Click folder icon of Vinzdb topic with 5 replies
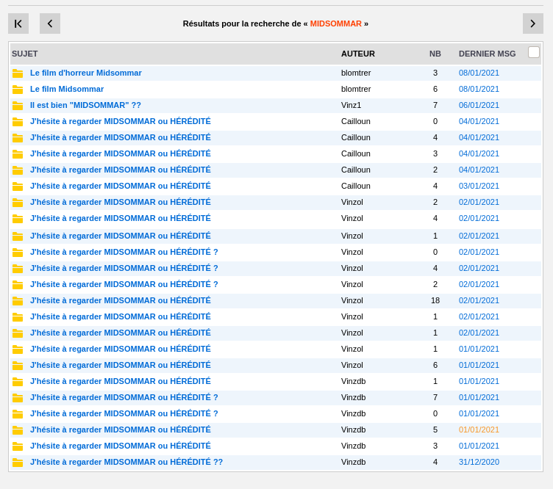This screenshot has height=489, width=553. point(18,430)
